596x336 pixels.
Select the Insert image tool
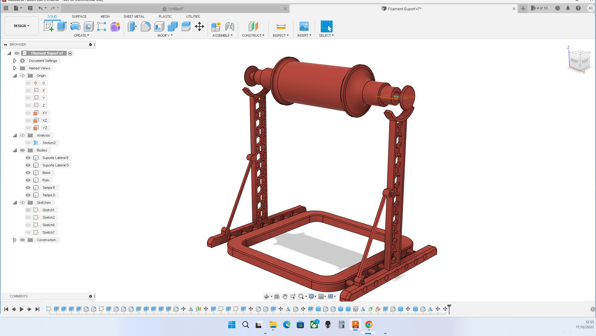pyautogui.click(x=304, y=26)
